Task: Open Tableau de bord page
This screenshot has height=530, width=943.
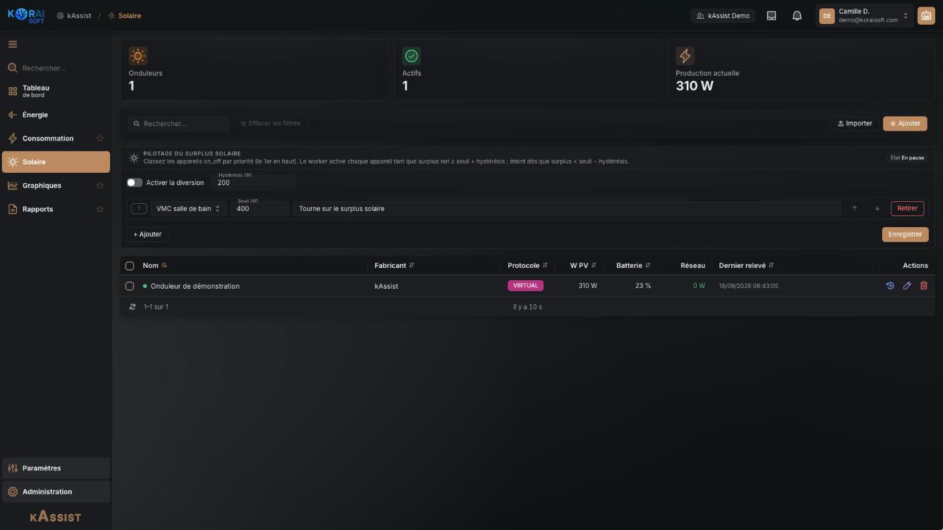Action: point(56,91)
